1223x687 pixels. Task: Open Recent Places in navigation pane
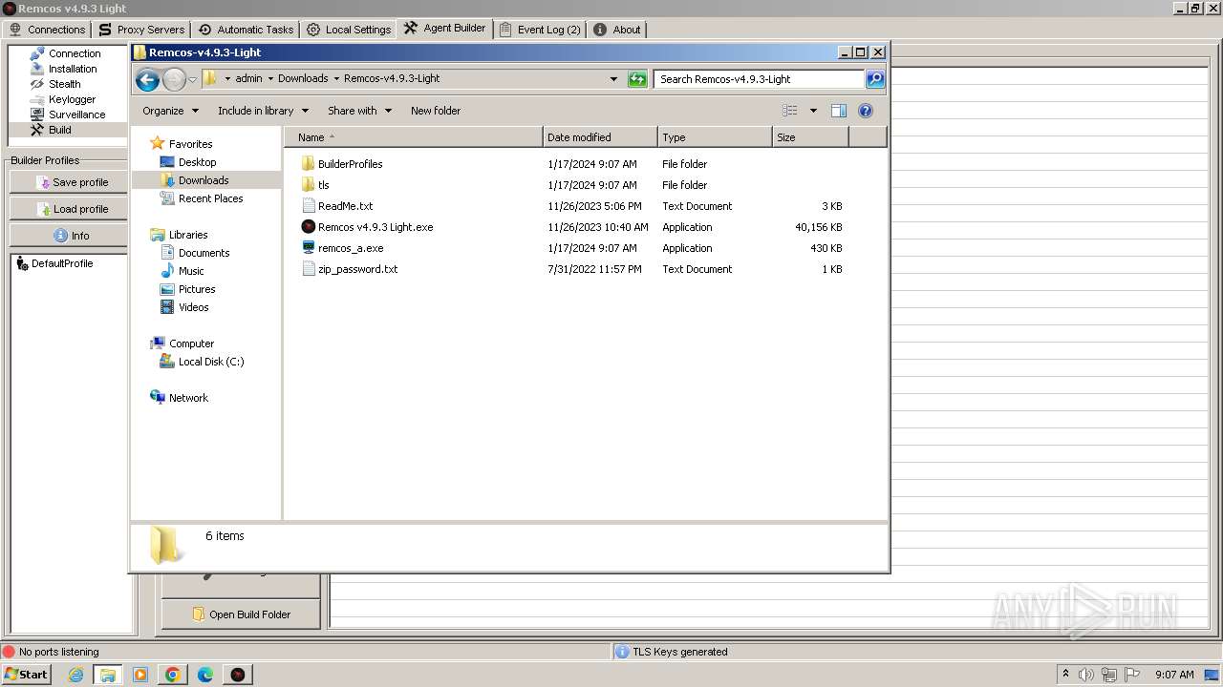(210, 198)
